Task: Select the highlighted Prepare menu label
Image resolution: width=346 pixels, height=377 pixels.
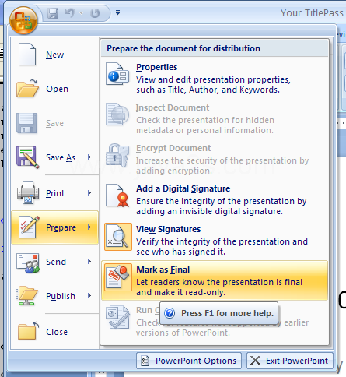Action: click(x=61, y=227)
